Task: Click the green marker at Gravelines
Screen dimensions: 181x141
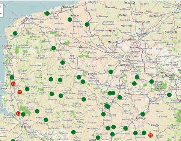Action: tap(47, 13)
